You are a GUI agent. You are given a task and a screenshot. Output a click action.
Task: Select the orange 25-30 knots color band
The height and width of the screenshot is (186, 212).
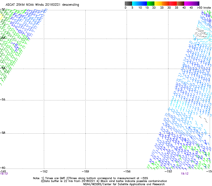pyautogui.click(x=166, y=3)
